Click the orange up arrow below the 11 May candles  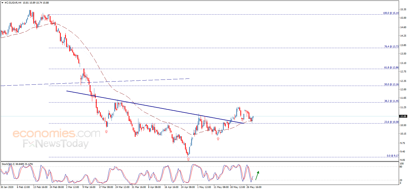click(x=218, y=139)
